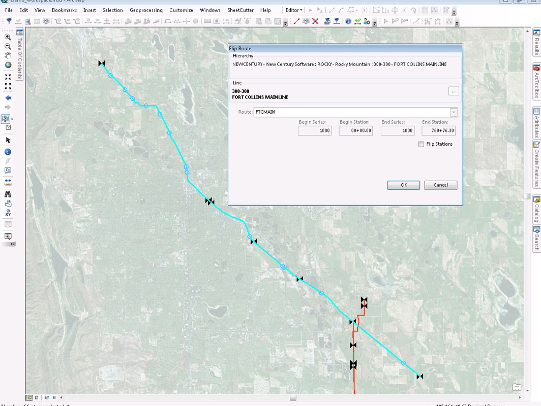Click the Refresh map icon at bottom

47,397
